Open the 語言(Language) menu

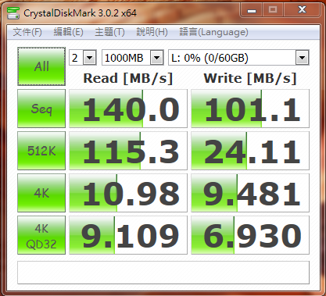[213, 32]
